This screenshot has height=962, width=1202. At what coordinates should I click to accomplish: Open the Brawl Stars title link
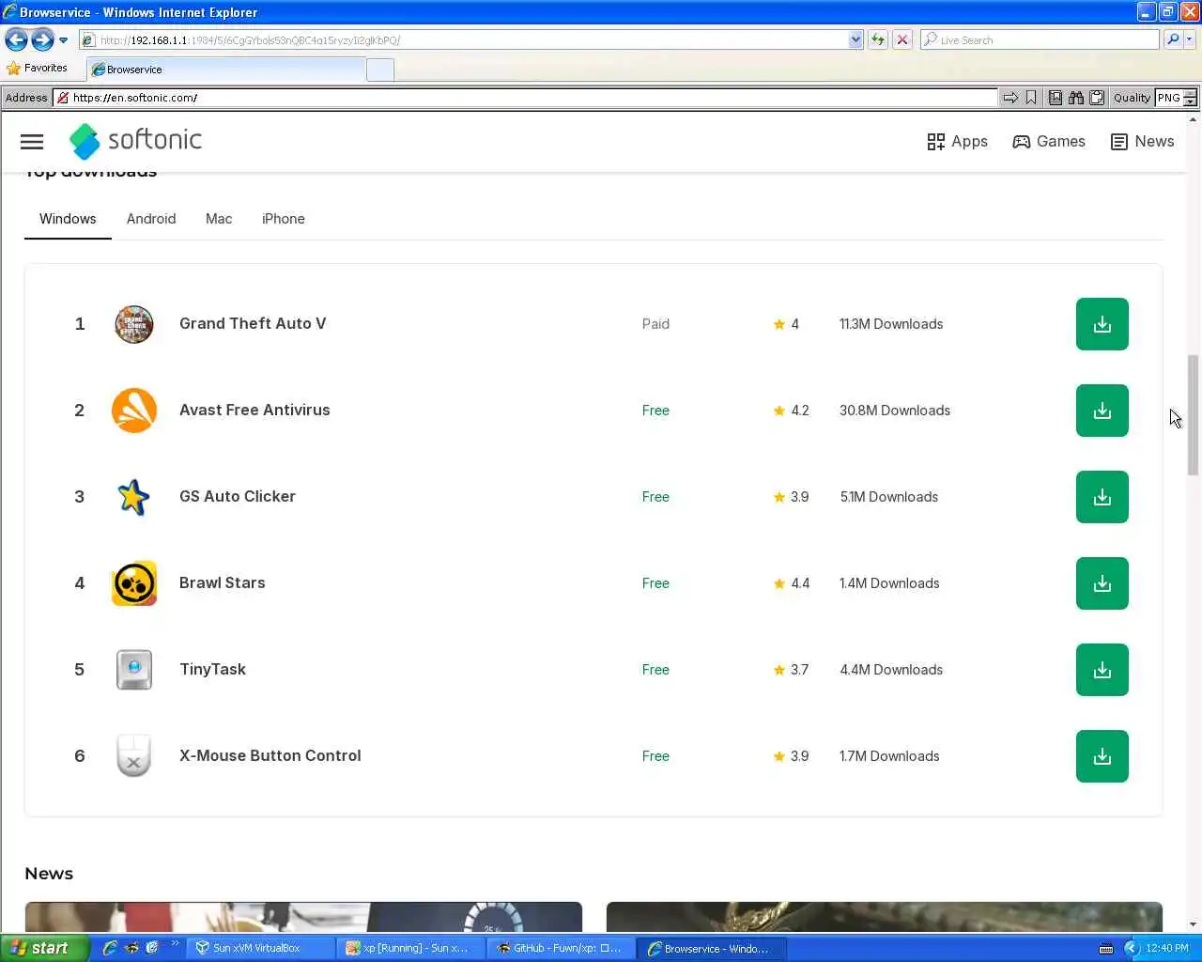pos(223,582)
